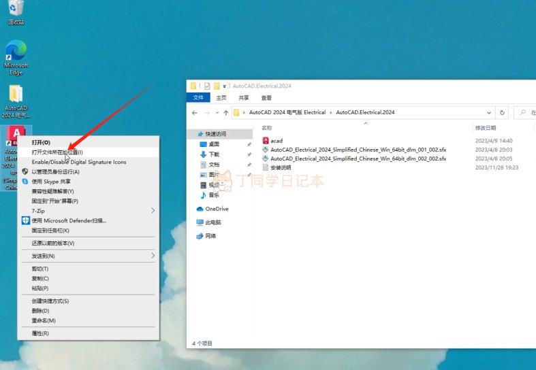This screenshot has height=370, width=536.
Task: Select the dlm_001_002.sfx installer file
Action: point(358,150)
